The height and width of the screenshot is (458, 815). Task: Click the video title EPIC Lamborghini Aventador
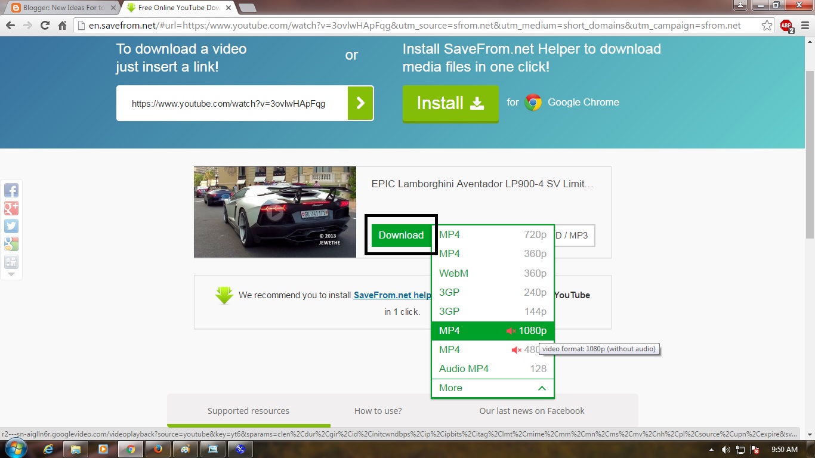pyautogui.click(x=483, y=184)
